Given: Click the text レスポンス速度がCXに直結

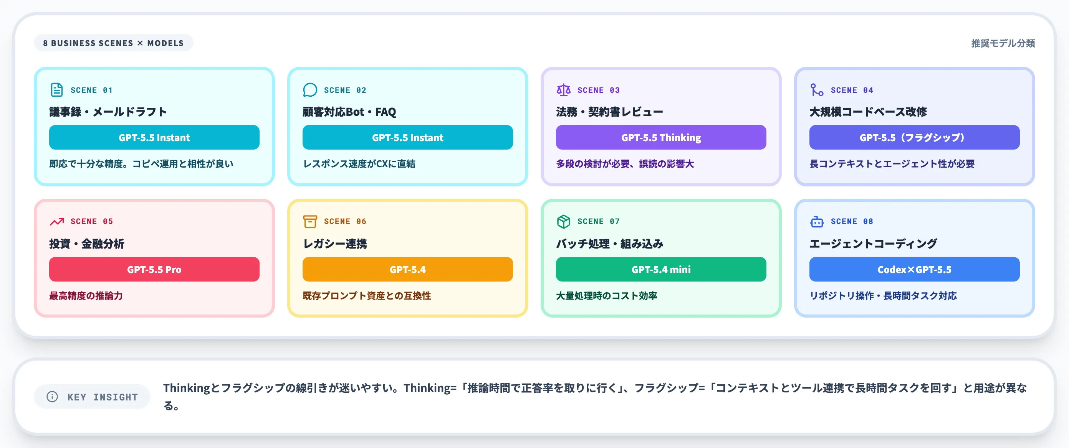Looking at the screenshot, I should tap(359, 164).
